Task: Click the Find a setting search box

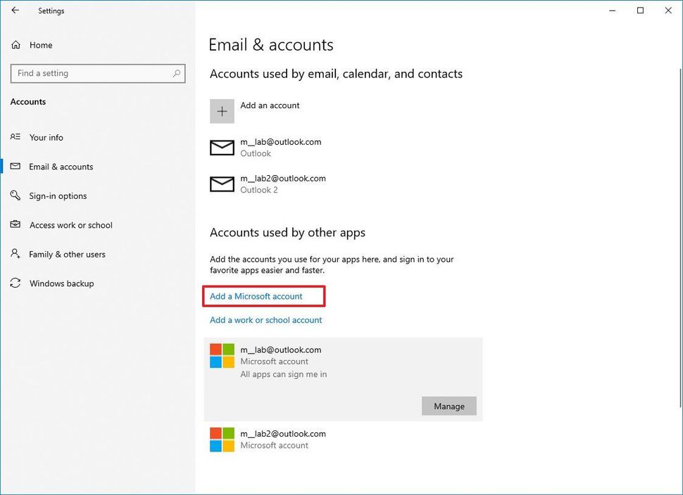Action: click(92, 73)
